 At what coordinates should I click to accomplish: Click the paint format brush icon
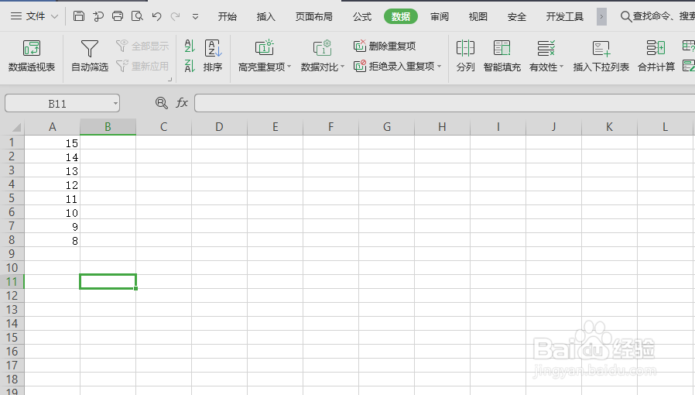98,16
